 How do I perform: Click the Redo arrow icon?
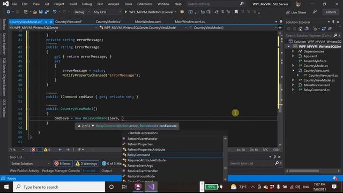[64, 12]
